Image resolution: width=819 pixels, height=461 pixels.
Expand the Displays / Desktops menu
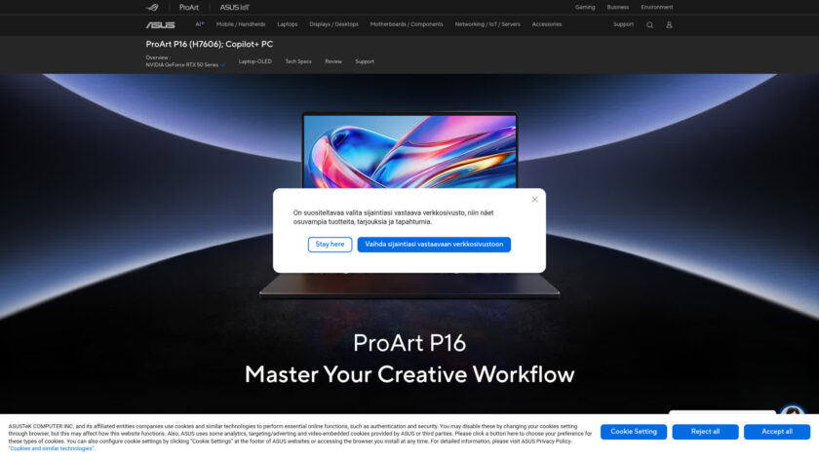pos(333,24)
